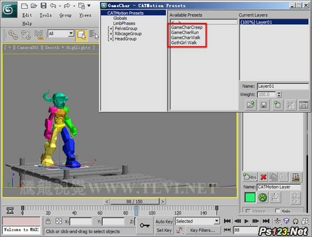312x237 pixels.
Task: Click the 88 / 150 time slider
Action: 135,201
